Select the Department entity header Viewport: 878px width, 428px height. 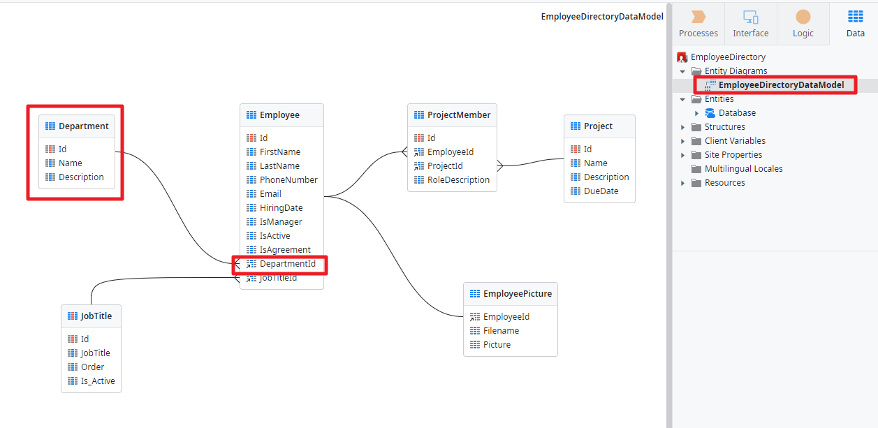[x=77, y=126]
